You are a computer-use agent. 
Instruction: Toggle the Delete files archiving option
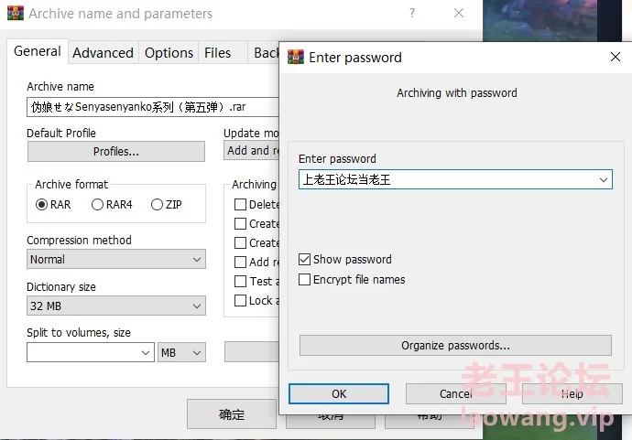pos(240,205)
